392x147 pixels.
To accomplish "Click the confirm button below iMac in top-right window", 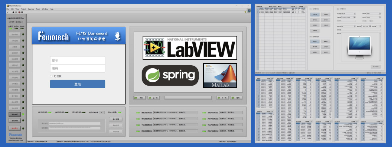I will (x=376, y=67).
